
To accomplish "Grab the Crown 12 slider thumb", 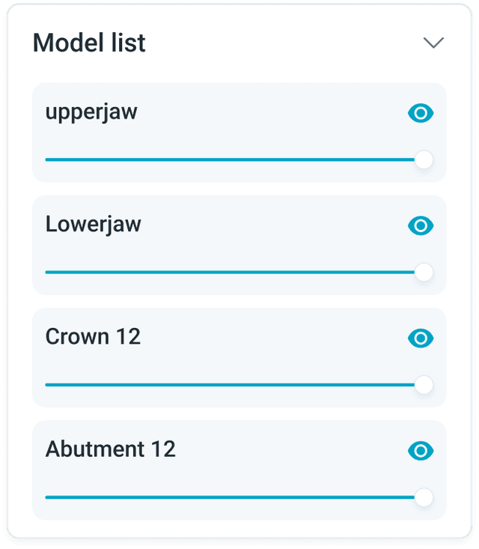I will [424, 385].
